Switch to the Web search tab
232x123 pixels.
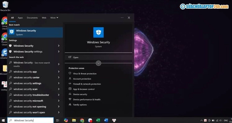44,18
